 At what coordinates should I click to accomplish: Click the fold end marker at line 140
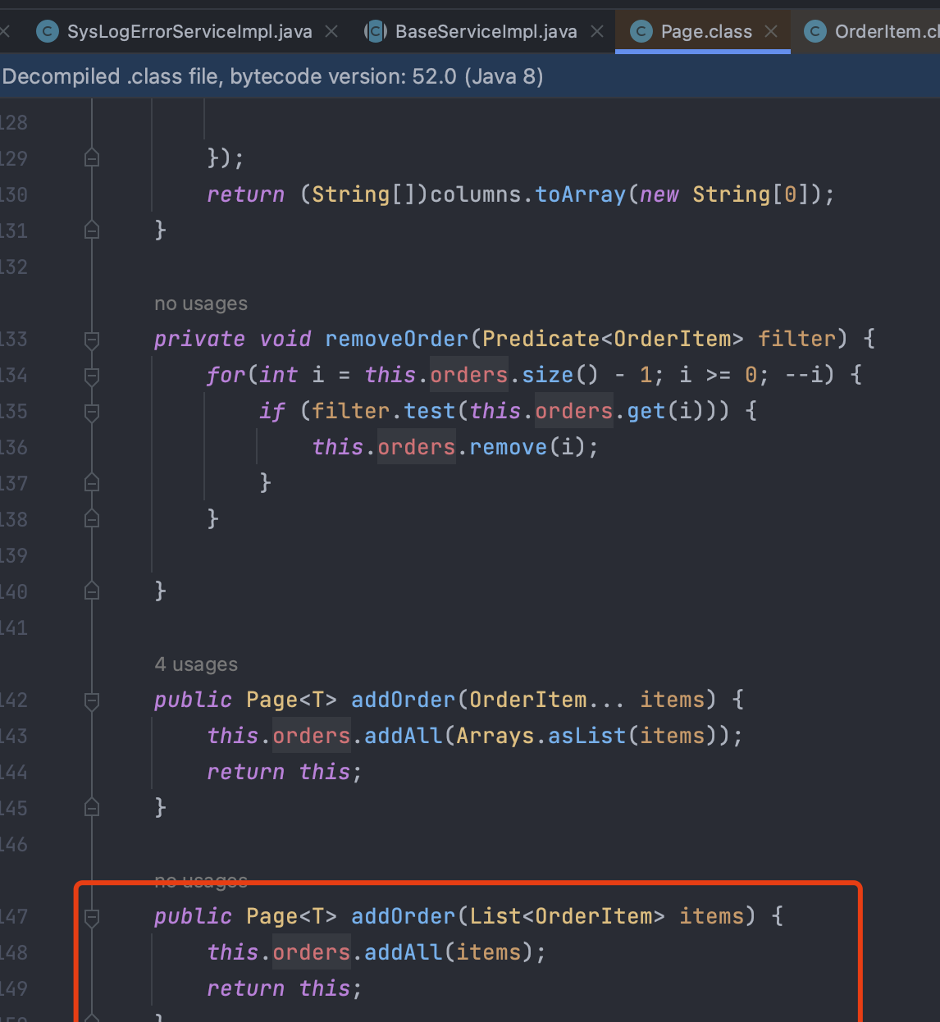(92, 591)
